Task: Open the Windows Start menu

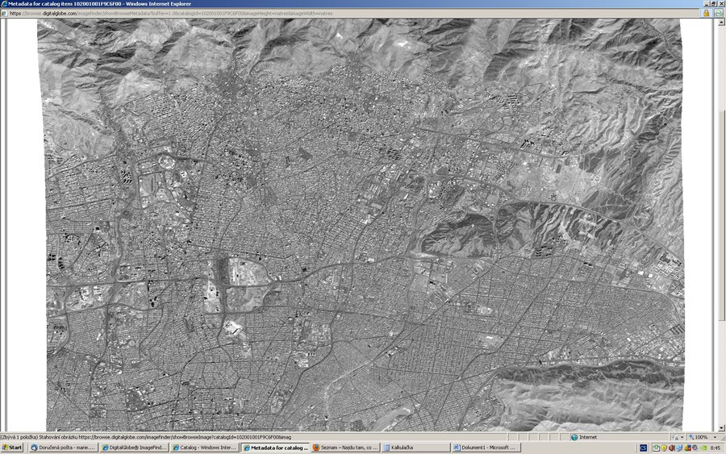Action: 12,448
